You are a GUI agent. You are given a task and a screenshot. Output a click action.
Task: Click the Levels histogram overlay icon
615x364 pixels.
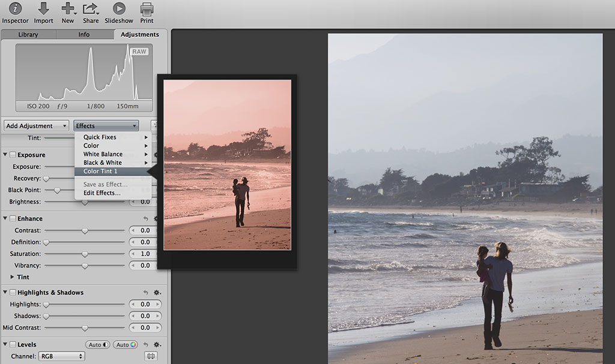tap(151, 356)
